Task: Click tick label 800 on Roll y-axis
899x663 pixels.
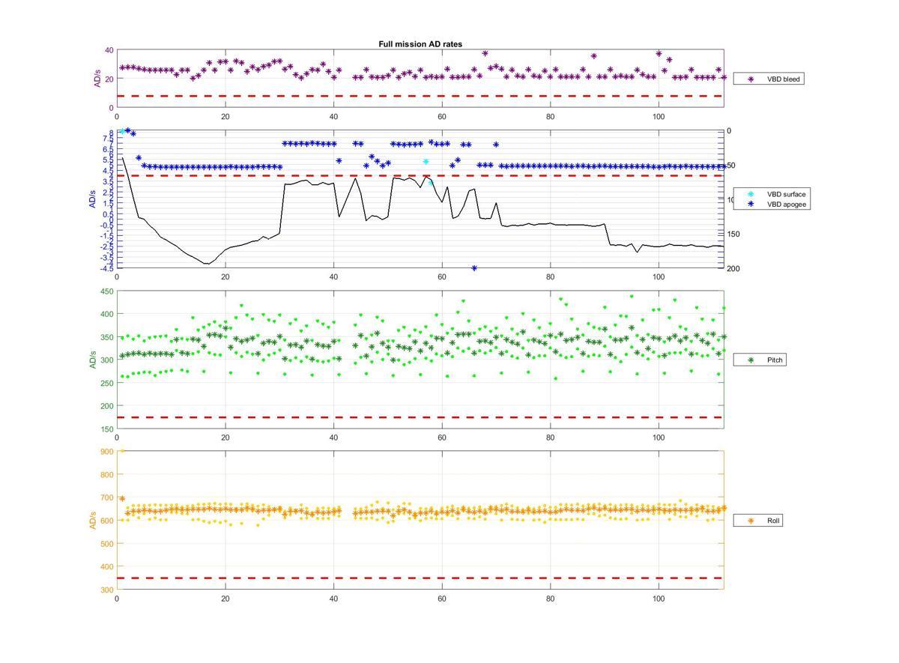Action: (106, 474)
